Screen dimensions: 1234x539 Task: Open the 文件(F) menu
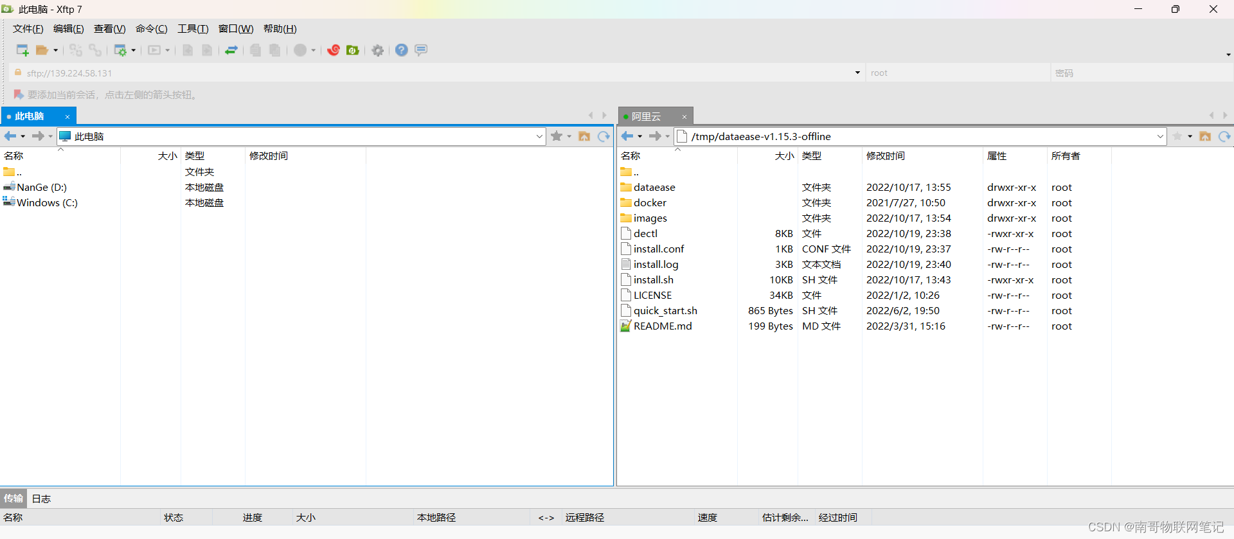pos(28,29)
